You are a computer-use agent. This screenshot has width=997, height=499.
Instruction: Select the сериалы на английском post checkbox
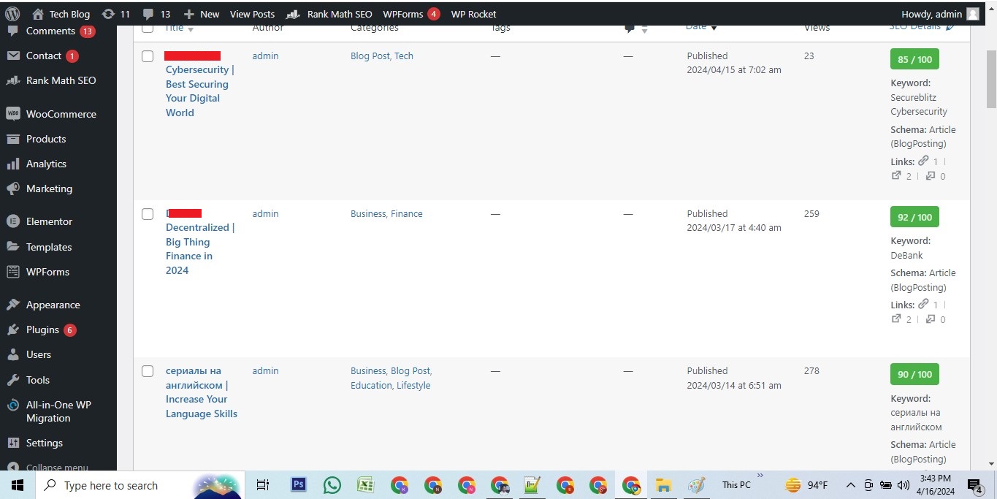148,371
